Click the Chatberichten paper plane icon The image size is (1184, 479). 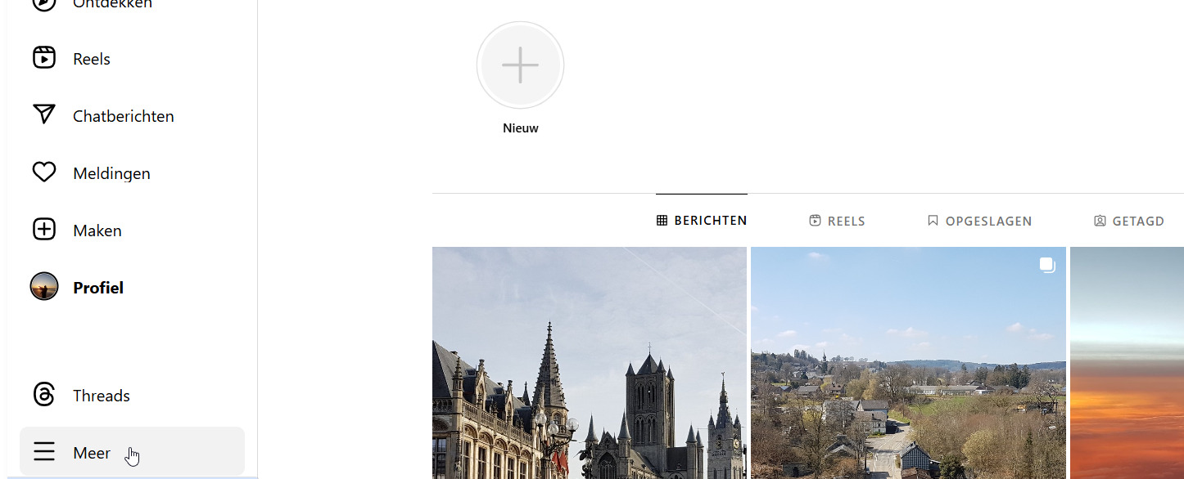tap(44, 114)
